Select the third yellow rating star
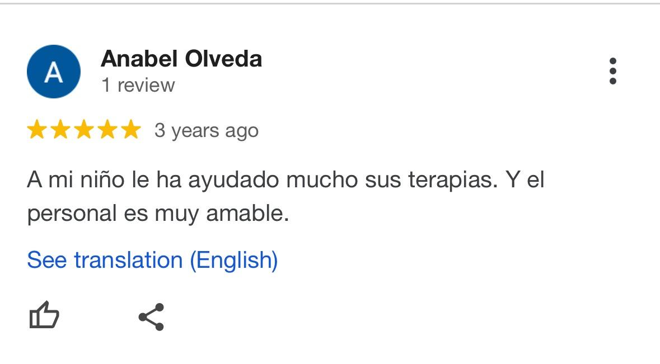Image resolution: width=660 pixels, height=364 pixels. coord(84,130)
